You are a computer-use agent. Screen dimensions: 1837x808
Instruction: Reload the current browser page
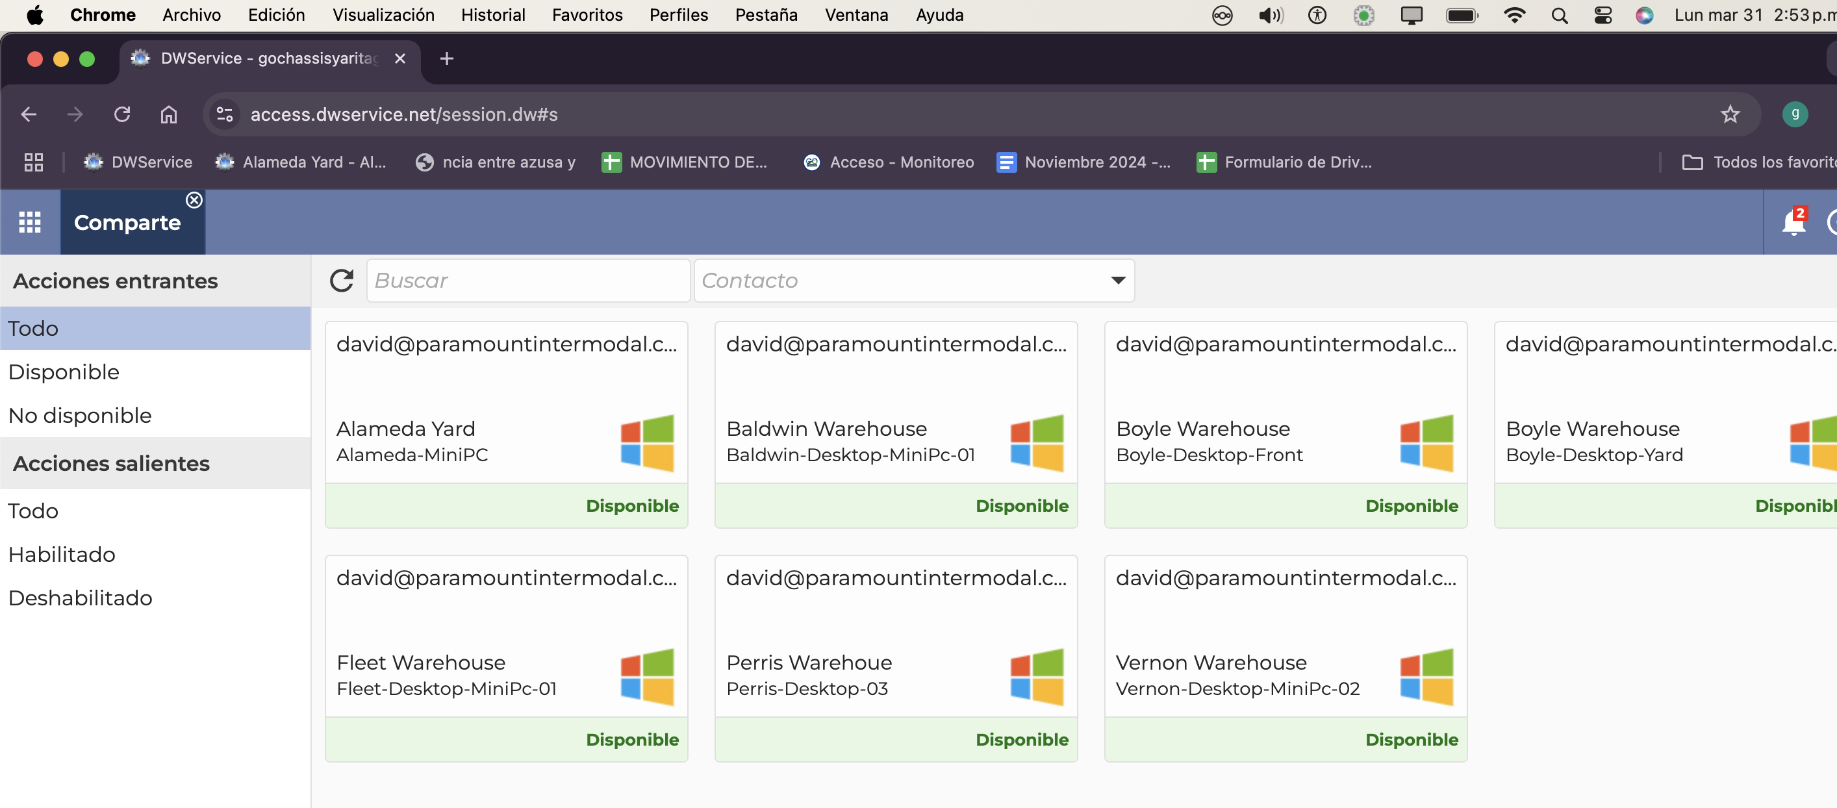pyautogui.click(x=122, y=114)
